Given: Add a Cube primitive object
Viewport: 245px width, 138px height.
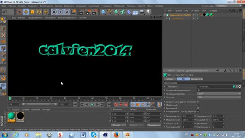Looking at the screenshot, I should click(103, 12).
